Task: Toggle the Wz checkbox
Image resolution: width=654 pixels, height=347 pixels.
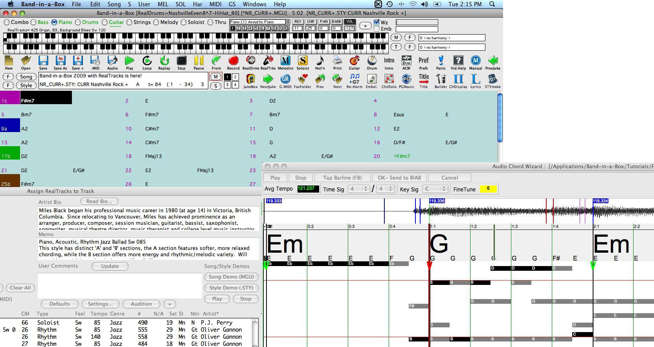Action: tap(377, 22)
